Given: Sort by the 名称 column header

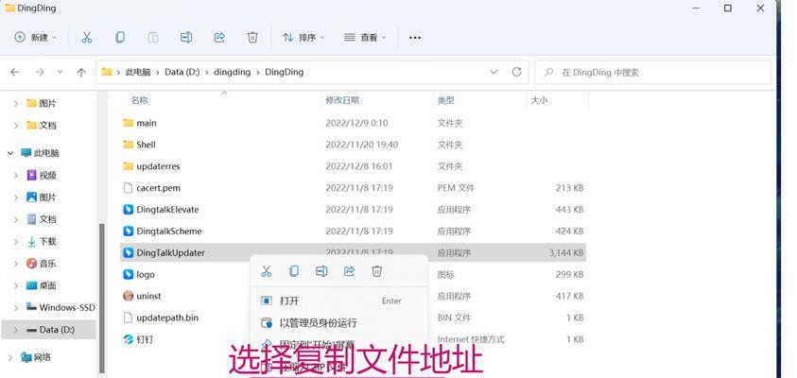Looking at the screenshot, I should pyautogui.click(x=139, y=100).
